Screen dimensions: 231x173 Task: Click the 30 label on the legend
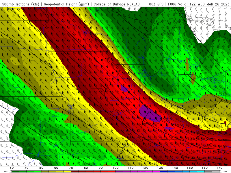(x=12, y=168)
